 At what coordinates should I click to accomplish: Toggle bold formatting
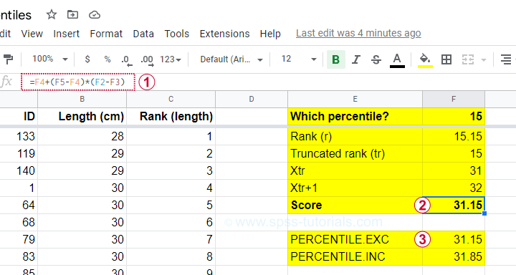[x=335, y=59]
